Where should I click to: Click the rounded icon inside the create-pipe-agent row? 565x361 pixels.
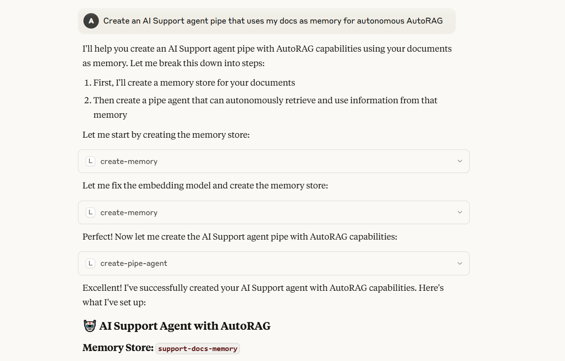tap(90, 263)
